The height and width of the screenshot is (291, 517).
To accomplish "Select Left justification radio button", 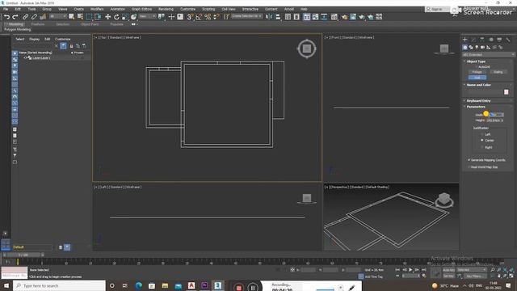I will point(482,134).
